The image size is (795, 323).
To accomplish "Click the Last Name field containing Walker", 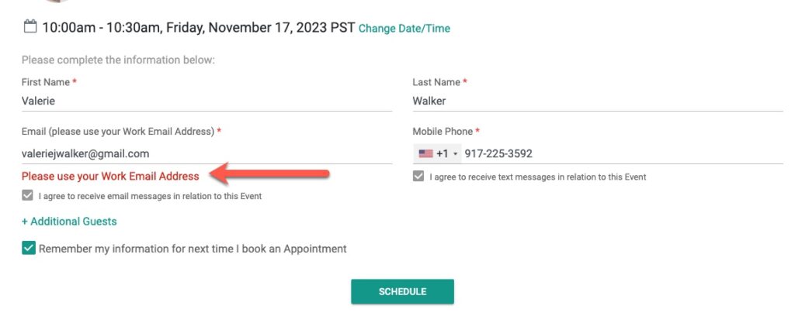I will tap(598, 101).
